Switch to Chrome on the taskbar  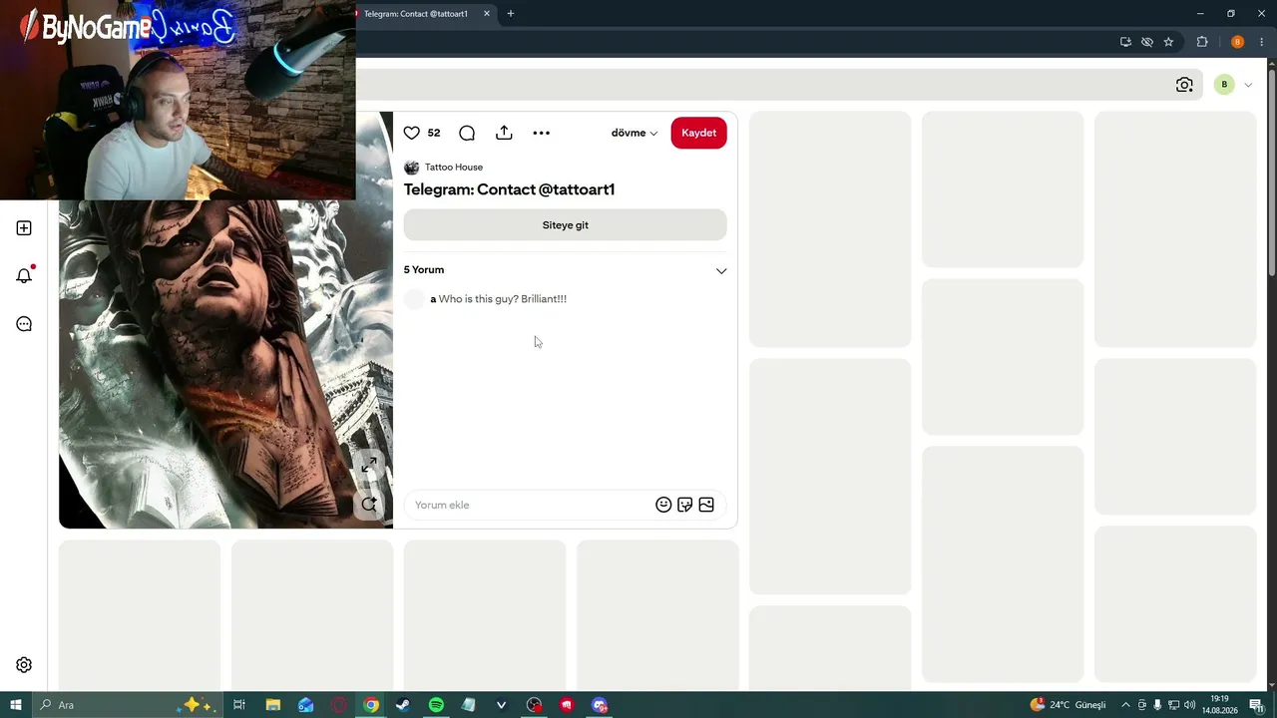coord(371,705)
